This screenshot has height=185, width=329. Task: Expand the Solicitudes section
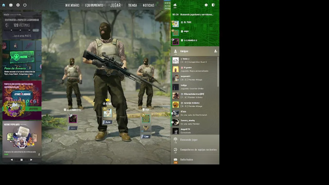click(195, 160)
